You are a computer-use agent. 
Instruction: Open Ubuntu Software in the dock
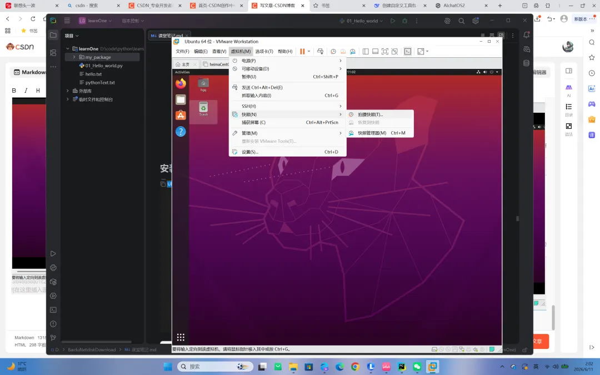(181, 115)
